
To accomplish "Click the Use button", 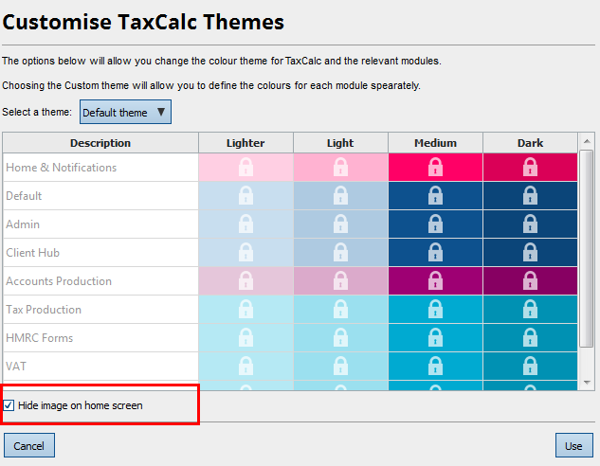I will [574, 445].
